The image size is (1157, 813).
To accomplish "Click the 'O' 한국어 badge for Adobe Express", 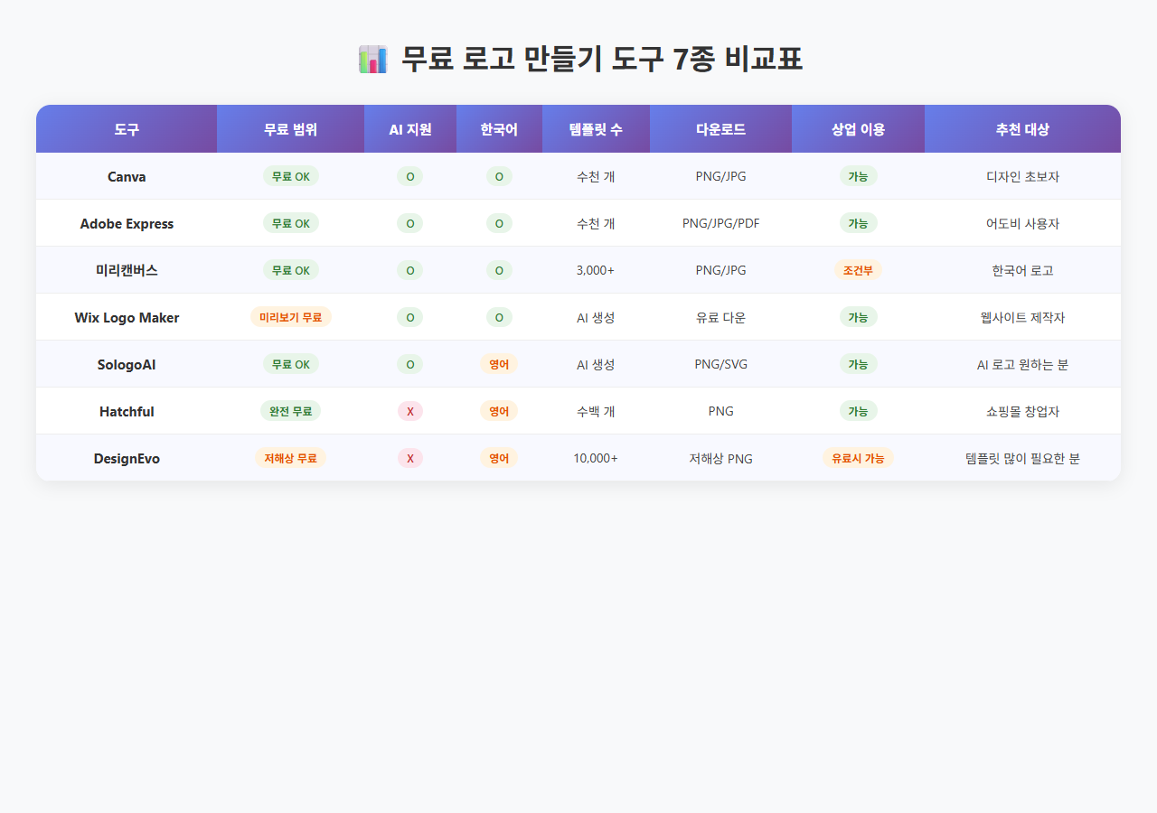I will click(499, 223).
